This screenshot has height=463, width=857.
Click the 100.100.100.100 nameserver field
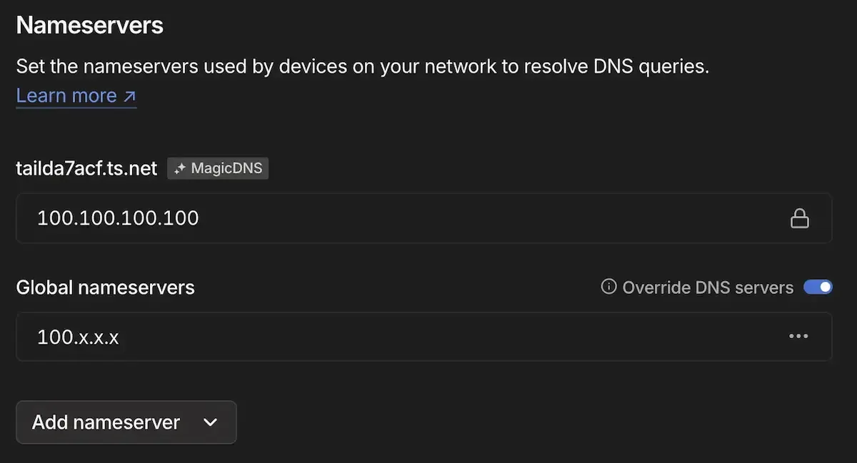(x=428, y=218)
